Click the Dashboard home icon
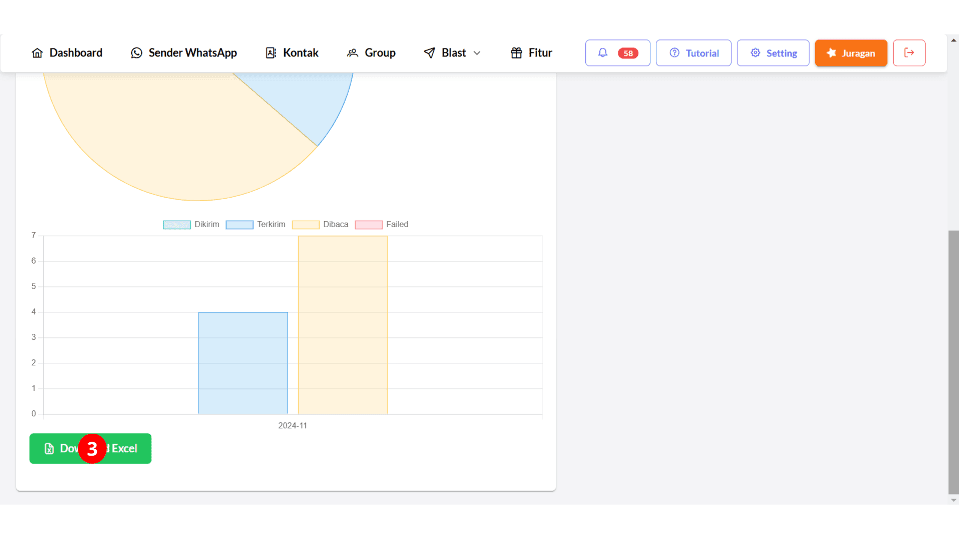This screenshot has height=539, width=959. click(x=37, y=53)
